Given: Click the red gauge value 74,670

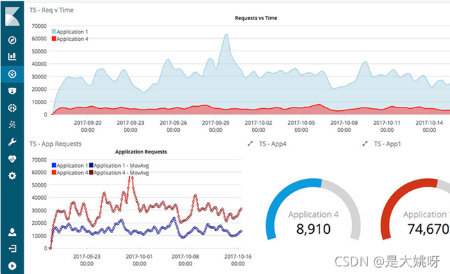Looking at the screenshot, I should point(428,229).
